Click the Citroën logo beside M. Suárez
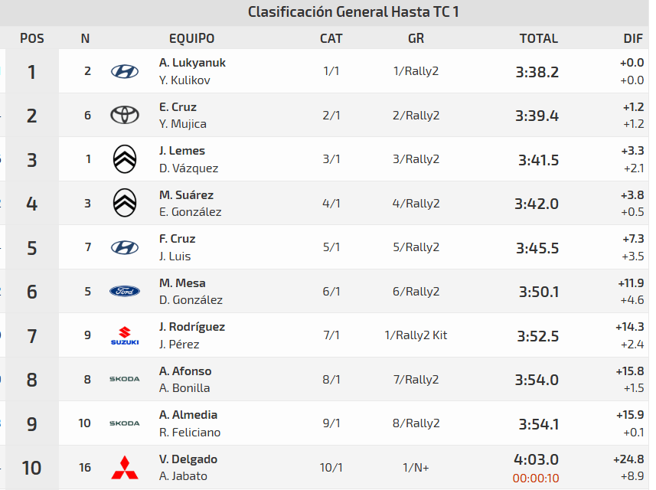The height and width of the screenshot is (490, 656). (x=125, y=203)
